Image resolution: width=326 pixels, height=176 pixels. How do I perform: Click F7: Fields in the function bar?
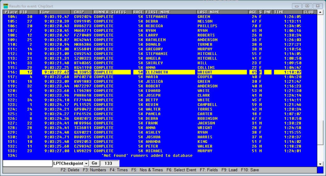(x=209, y=170)
